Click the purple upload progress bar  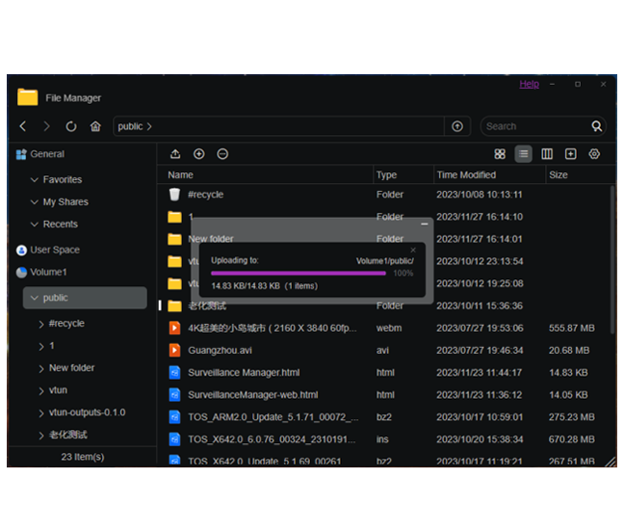(298, 273)
